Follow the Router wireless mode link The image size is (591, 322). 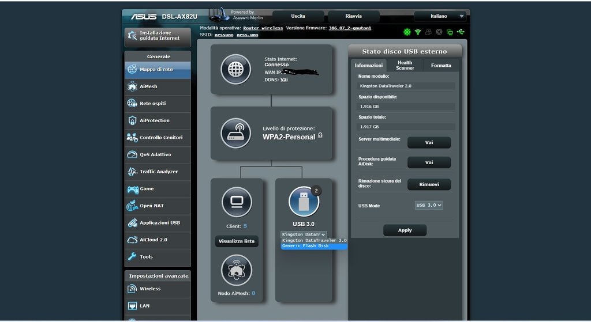pyautogui.click(x=263, y=28)
